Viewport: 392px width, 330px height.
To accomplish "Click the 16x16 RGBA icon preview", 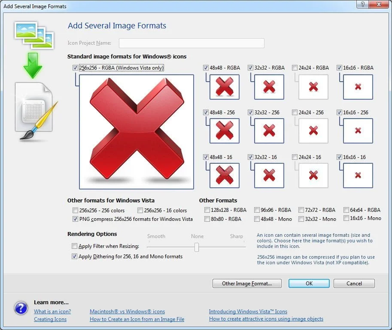I will point(358,87).
